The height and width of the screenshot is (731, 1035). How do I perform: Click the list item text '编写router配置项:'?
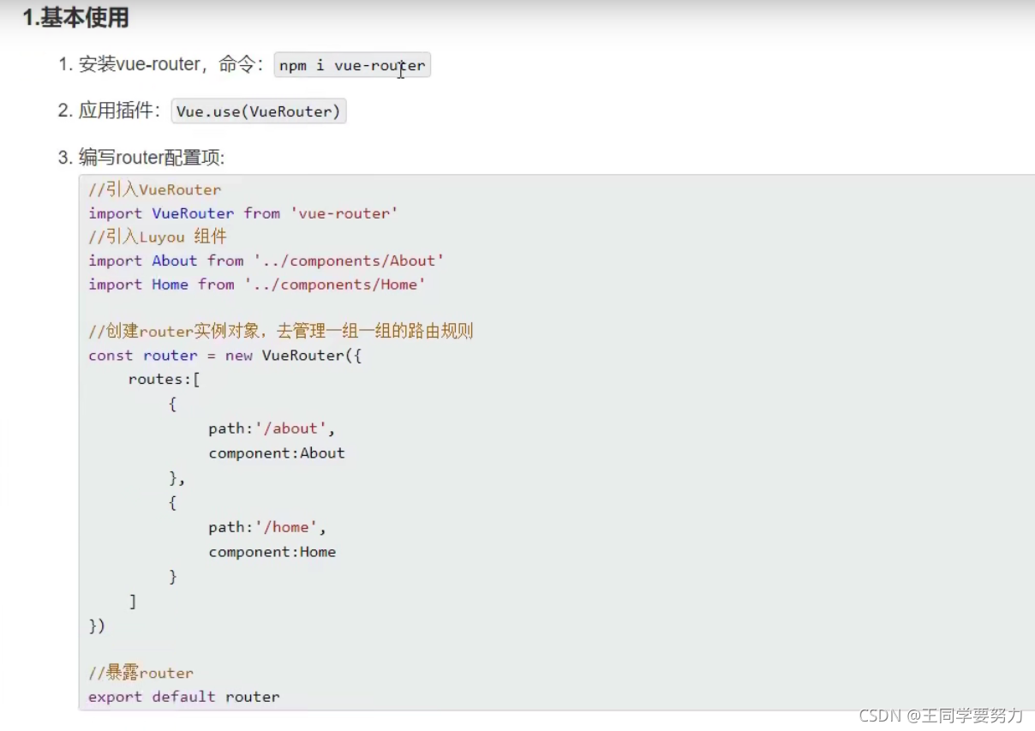click(x=152, y=158)
